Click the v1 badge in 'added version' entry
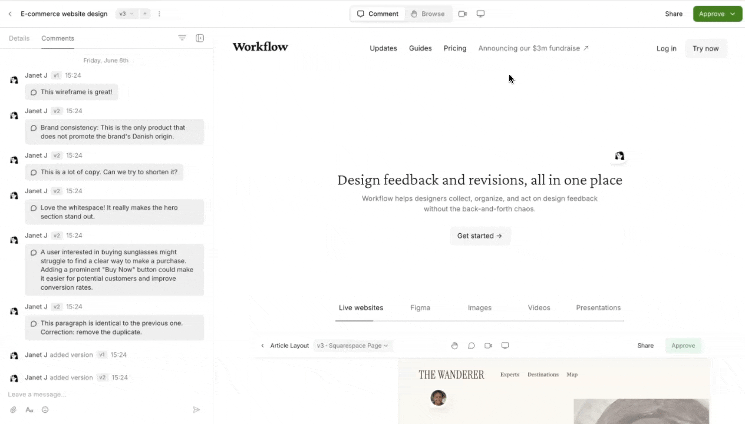This screenshot has width=745, height=424. click(x=101, y=355)
